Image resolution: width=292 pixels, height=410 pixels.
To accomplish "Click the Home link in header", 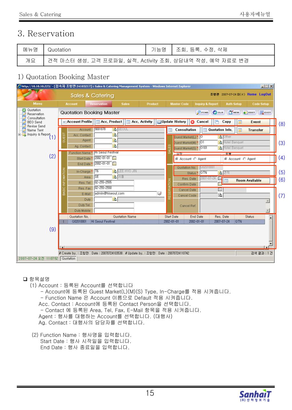I will click(252, 94).
